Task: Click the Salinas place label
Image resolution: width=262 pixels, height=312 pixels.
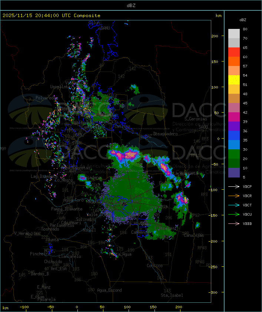Action: tap(83, 219)
